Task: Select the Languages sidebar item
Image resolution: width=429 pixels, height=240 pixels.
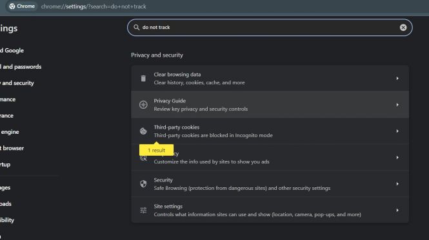Action: (5, 188)
